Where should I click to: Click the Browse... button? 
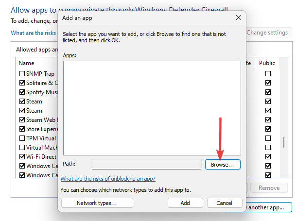click(x=223, y=165)
